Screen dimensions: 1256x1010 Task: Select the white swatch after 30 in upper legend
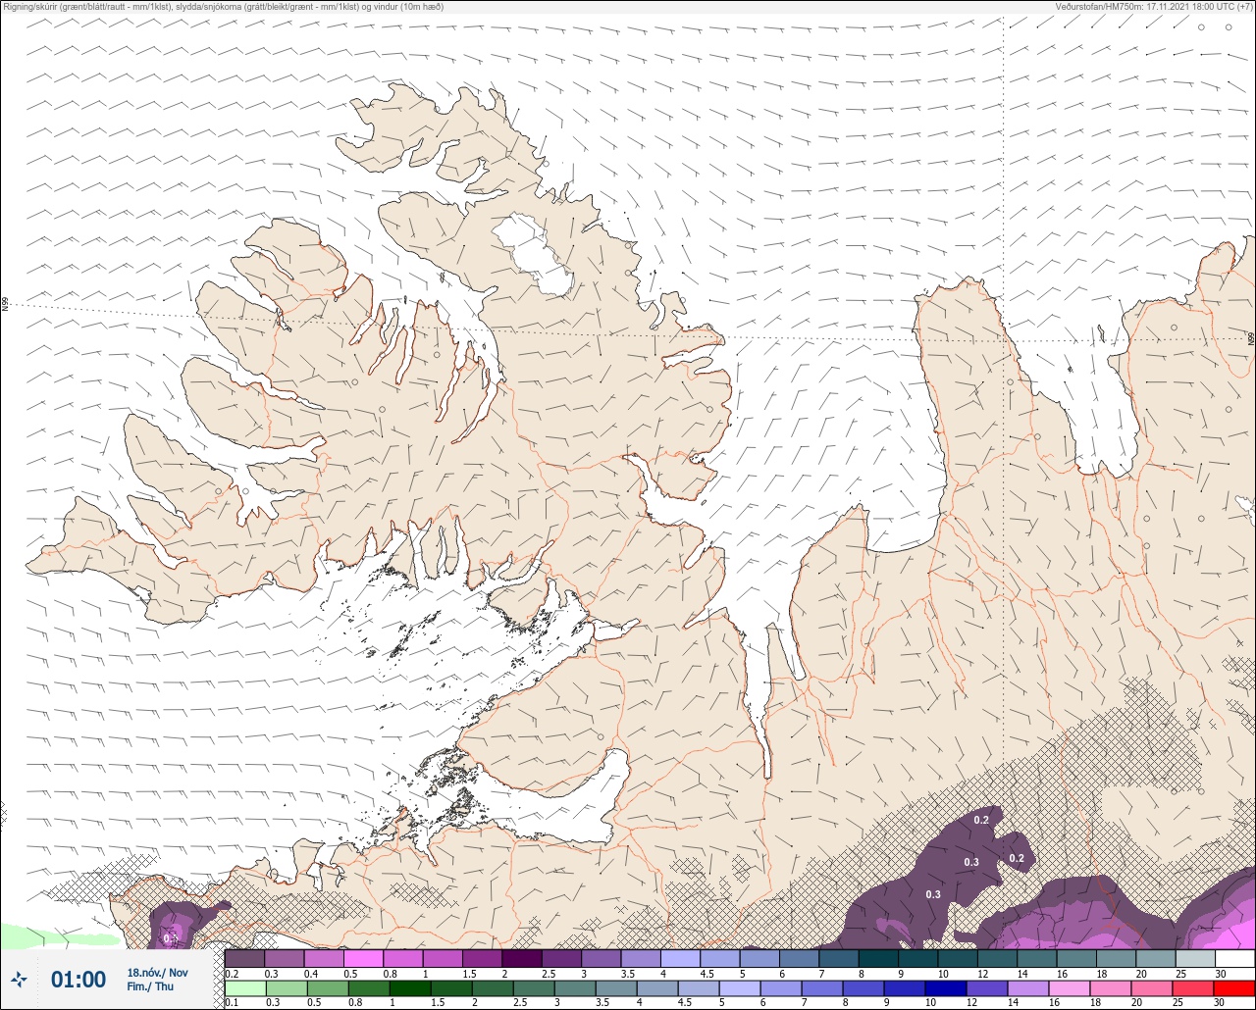click(x=1234, y=958)
